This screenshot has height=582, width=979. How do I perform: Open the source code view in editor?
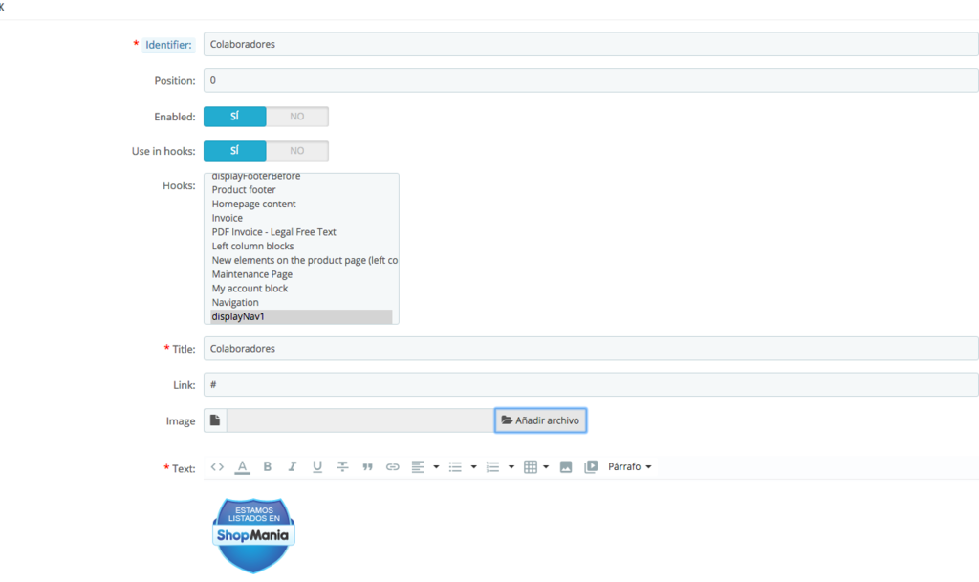pyautogui.click(x=217, y=467)
